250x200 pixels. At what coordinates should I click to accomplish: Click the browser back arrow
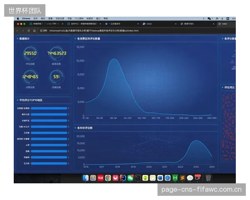(x=17, y=30)
